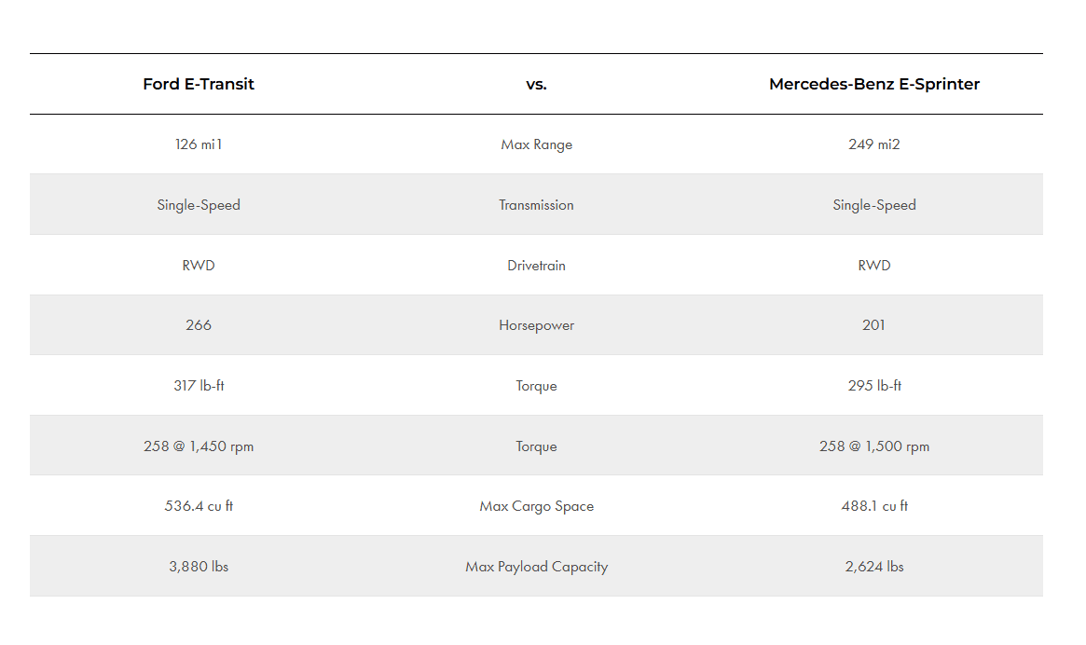
Task: Click the 317 lb-ft torque value
Action: (x=198, y=385)
